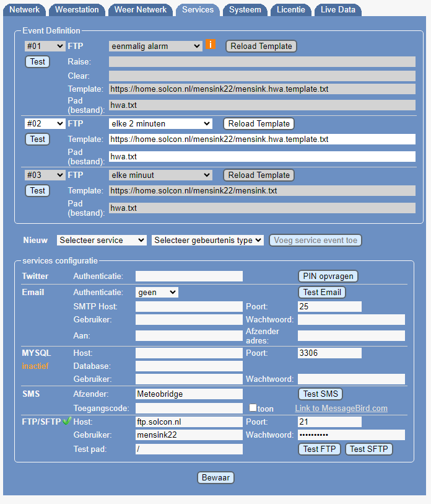
Task: Expand the 'elke 2 minuten' interval dropdown
Action: 160,123
